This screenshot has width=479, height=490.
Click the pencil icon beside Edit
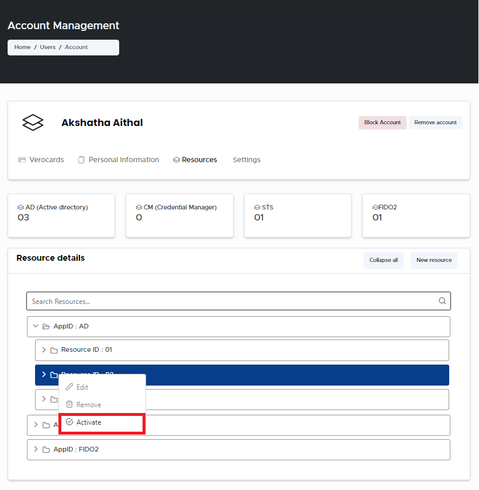click(70, 387)
